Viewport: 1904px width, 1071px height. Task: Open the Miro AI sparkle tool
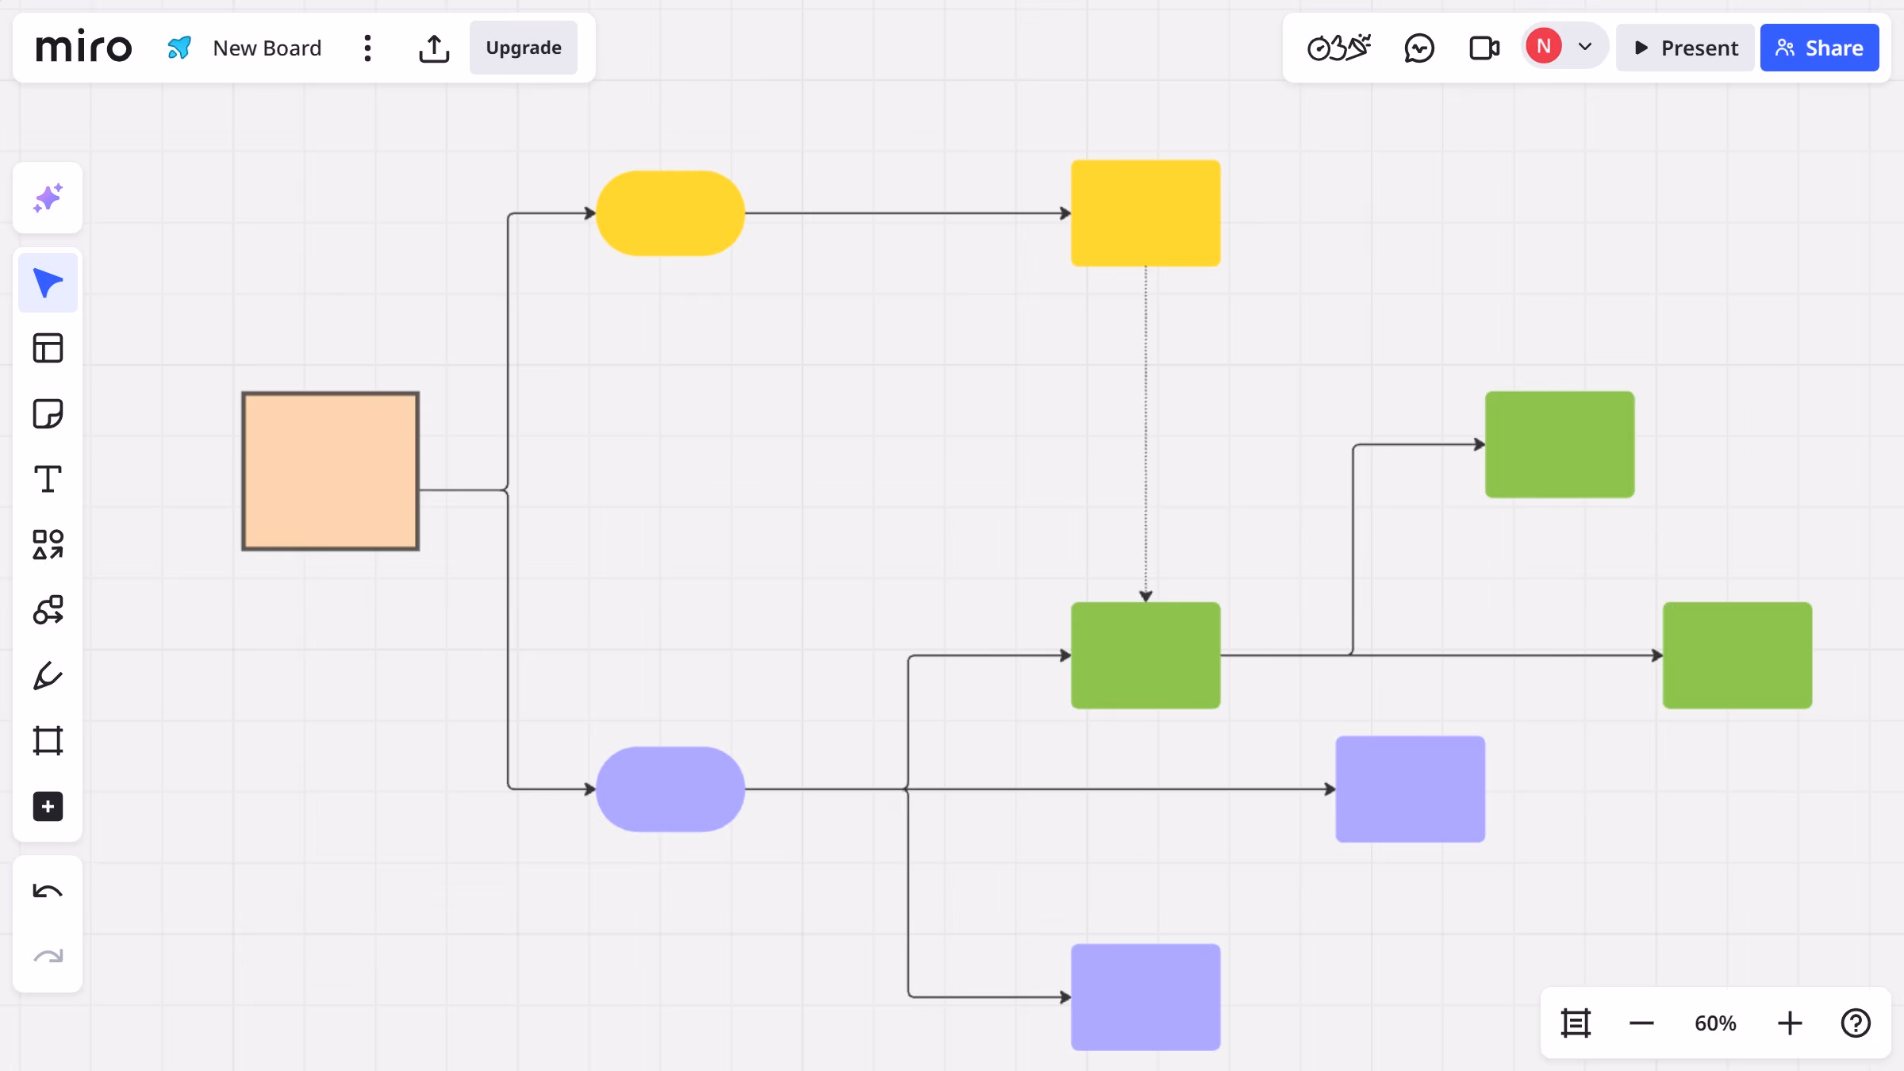(x=48, y=198)
